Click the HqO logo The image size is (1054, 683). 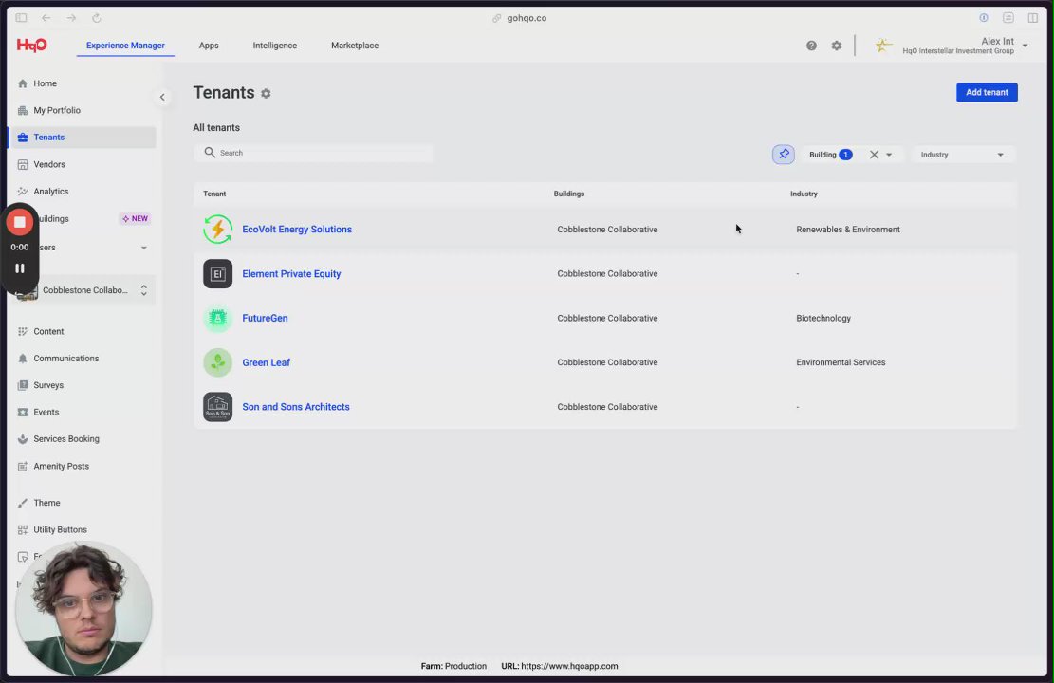(31, 45)
